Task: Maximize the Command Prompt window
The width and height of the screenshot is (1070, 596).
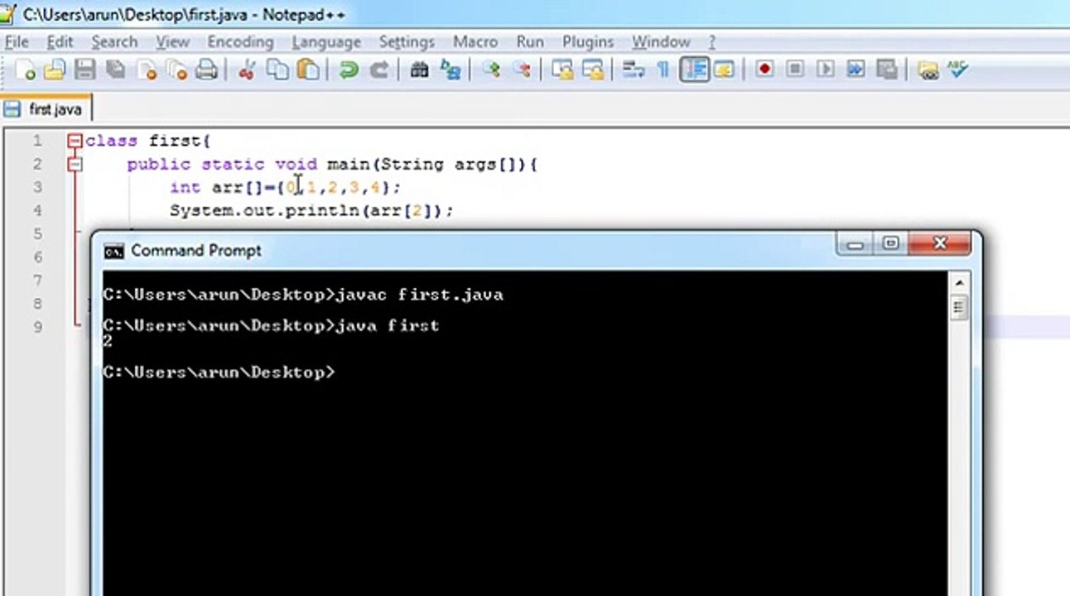Action: click(x=891, y=243)
